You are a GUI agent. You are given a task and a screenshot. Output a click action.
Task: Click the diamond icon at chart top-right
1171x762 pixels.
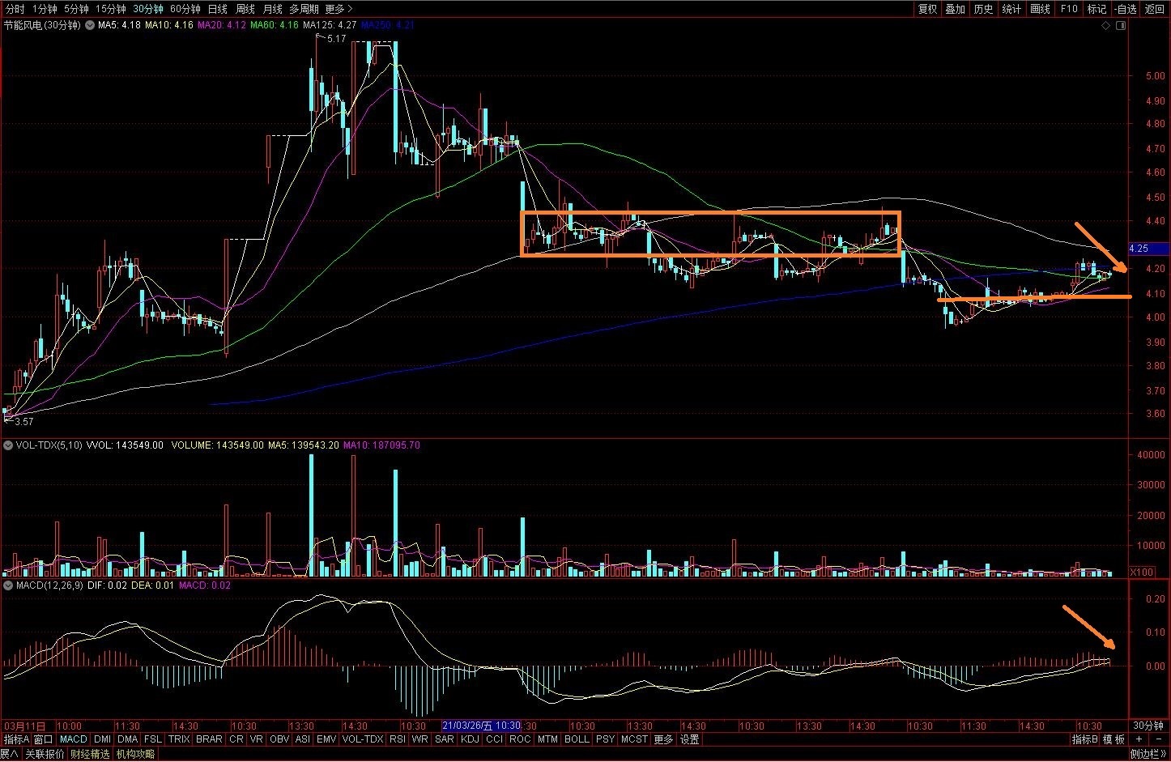coord(1106,26)
